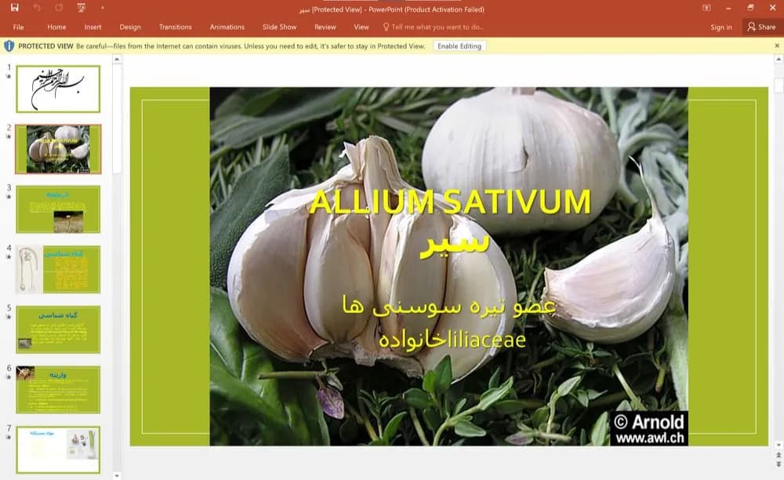Switch to the Home tab
Image resolution: width=784 pixels, height=480 pixels.
[56, 27]
